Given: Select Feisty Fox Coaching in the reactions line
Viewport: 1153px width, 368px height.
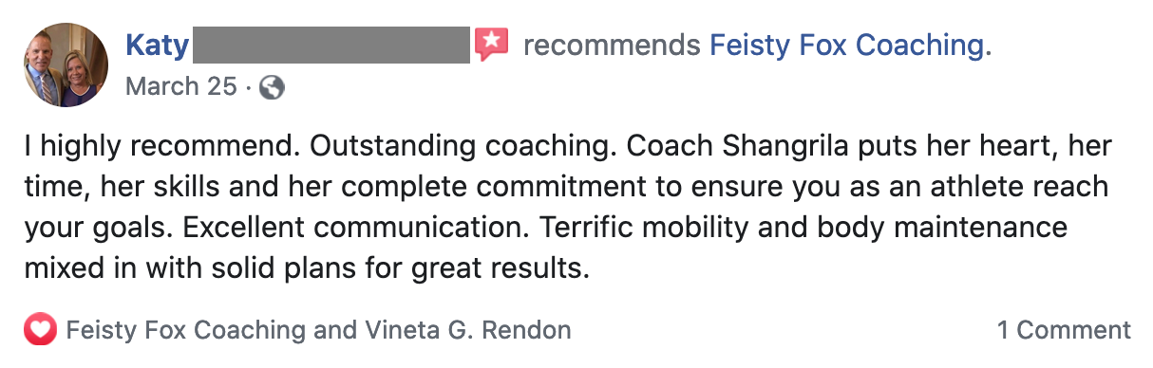Looking at the screenshot, I should pos(185,330).
